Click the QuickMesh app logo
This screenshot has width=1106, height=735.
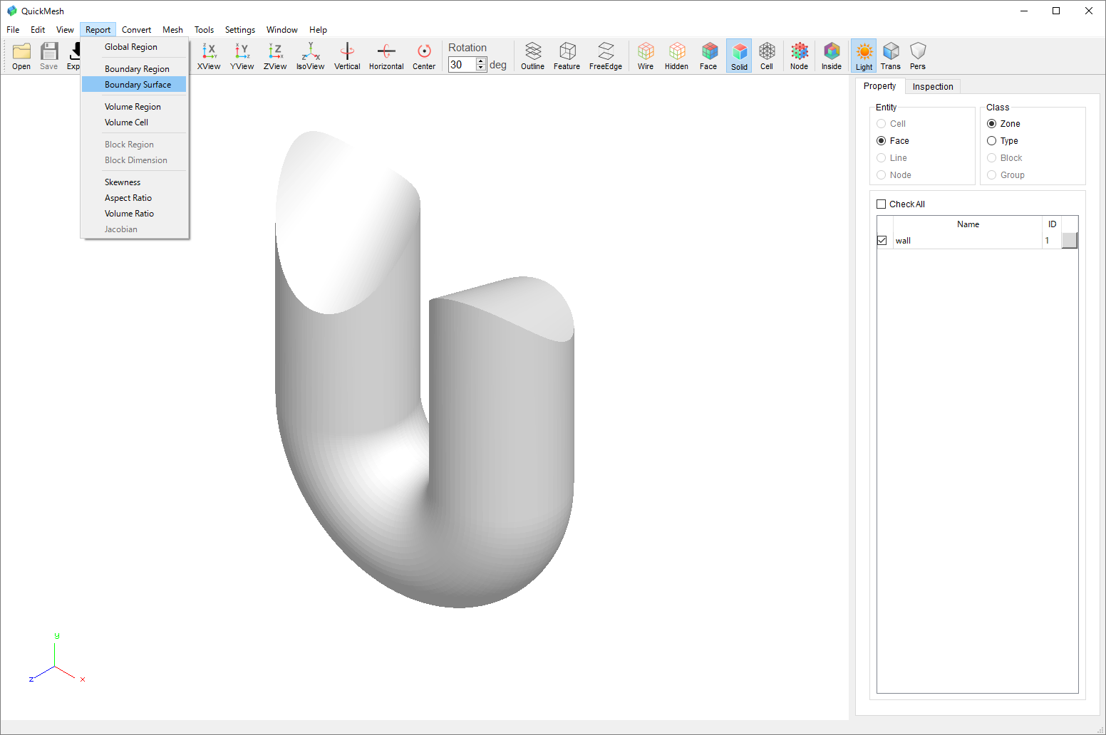(11, 11)
